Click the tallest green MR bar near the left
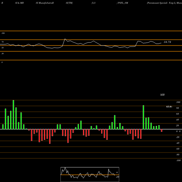 pos(13,115)
